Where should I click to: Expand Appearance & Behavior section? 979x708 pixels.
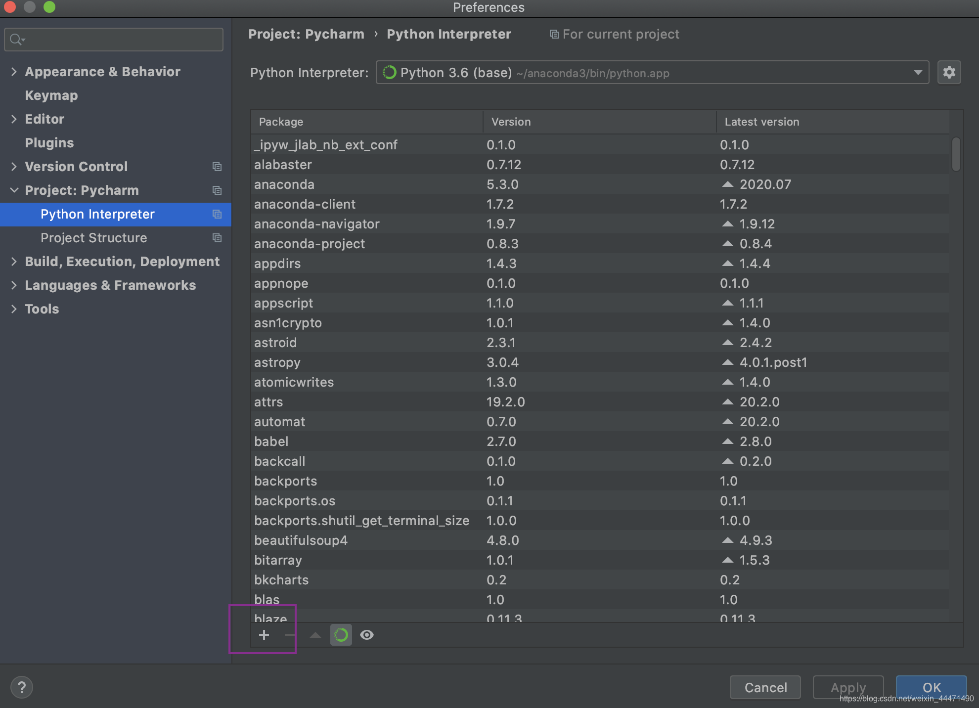(x=14, y=72)
